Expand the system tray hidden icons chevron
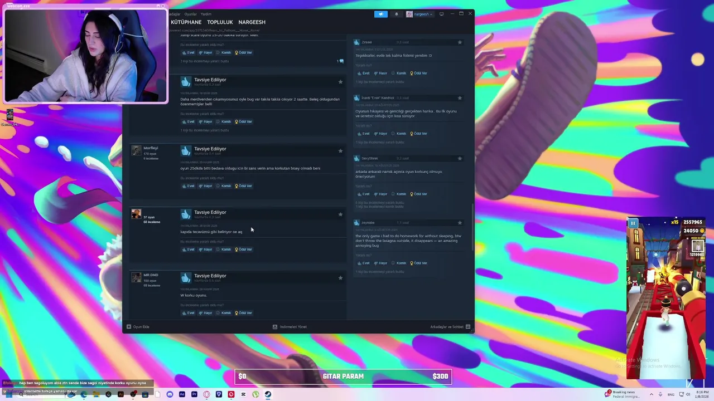The height and width of the screenshot is (401, 714). pyautogui.click(x=652, y=394)
